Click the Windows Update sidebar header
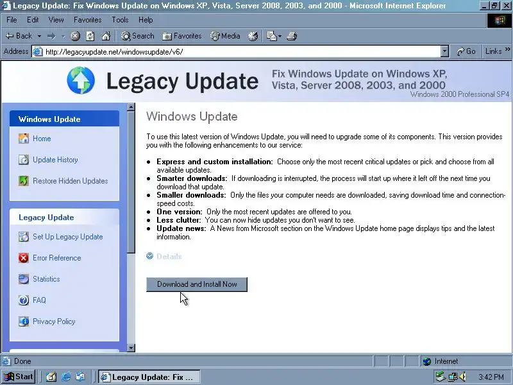513x385 pixels. (65, 119)
